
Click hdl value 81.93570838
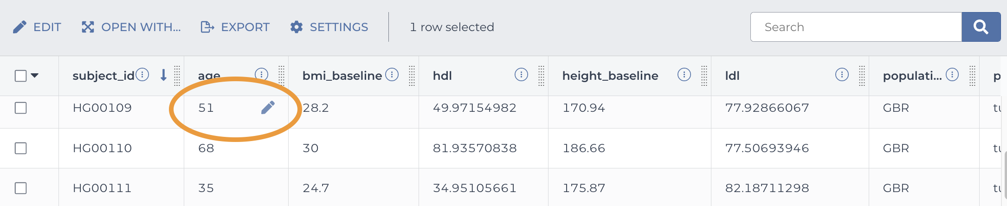point(475,148)
